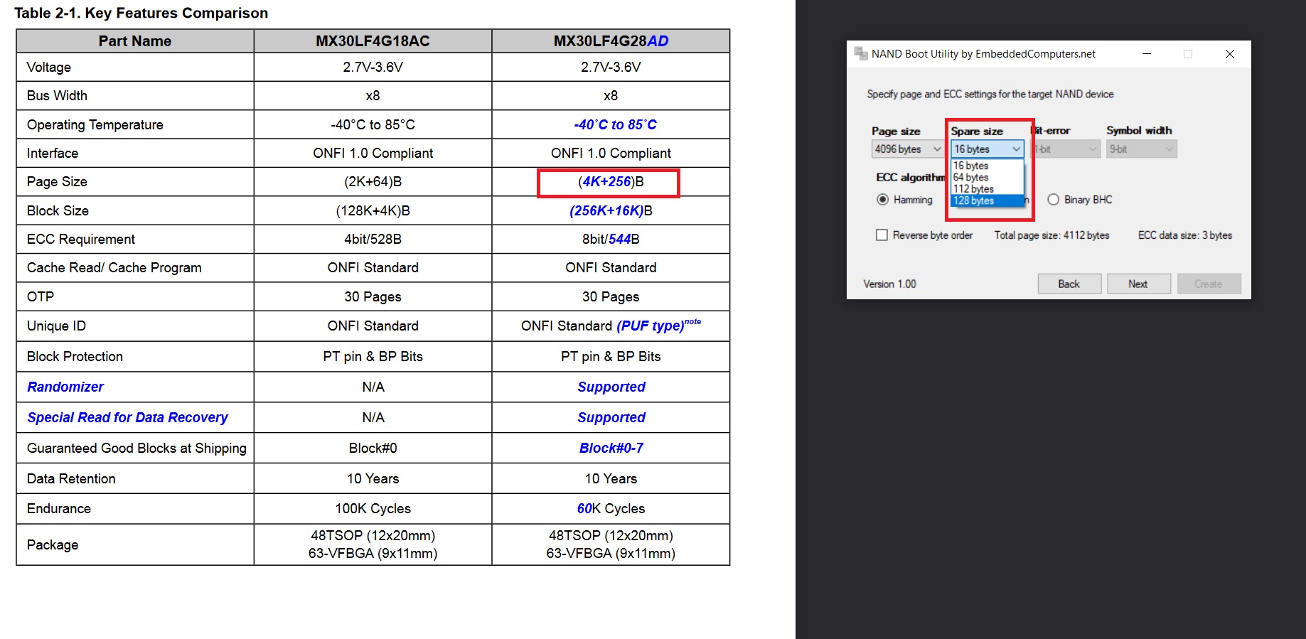Choose 64 bytes from the Spare size list
Screen dimensions: 1306x639
click(987, 177)
